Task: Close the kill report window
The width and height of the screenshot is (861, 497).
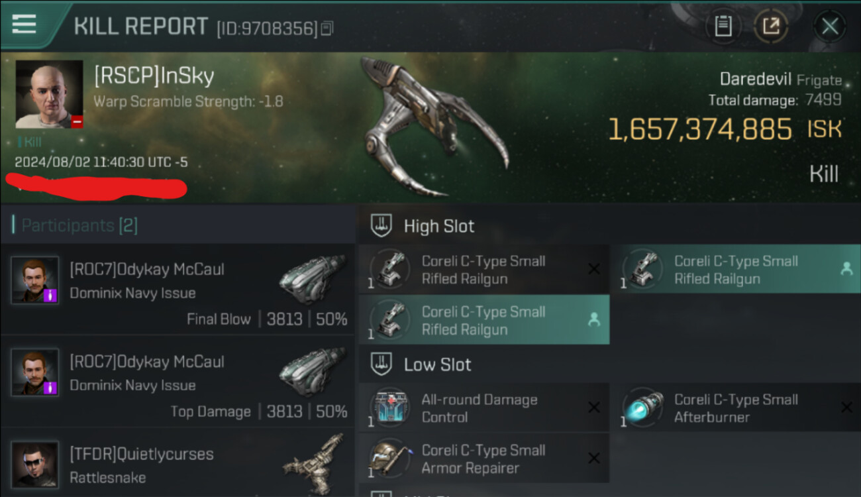Action: (829, 27)
